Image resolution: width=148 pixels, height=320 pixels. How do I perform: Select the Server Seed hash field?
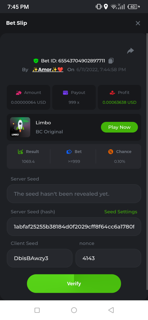click(74, 226)
